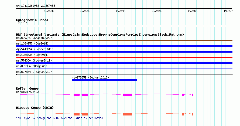Select the nsv574350 (Cooper2011) label
Image resolution: width=240 pixels, height=126 pixels.
(x=34, y=60)
